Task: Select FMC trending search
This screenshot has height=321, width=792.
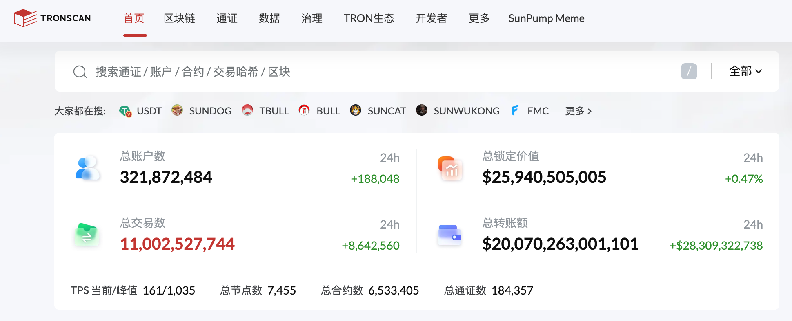Action: (x=538, y=111)
